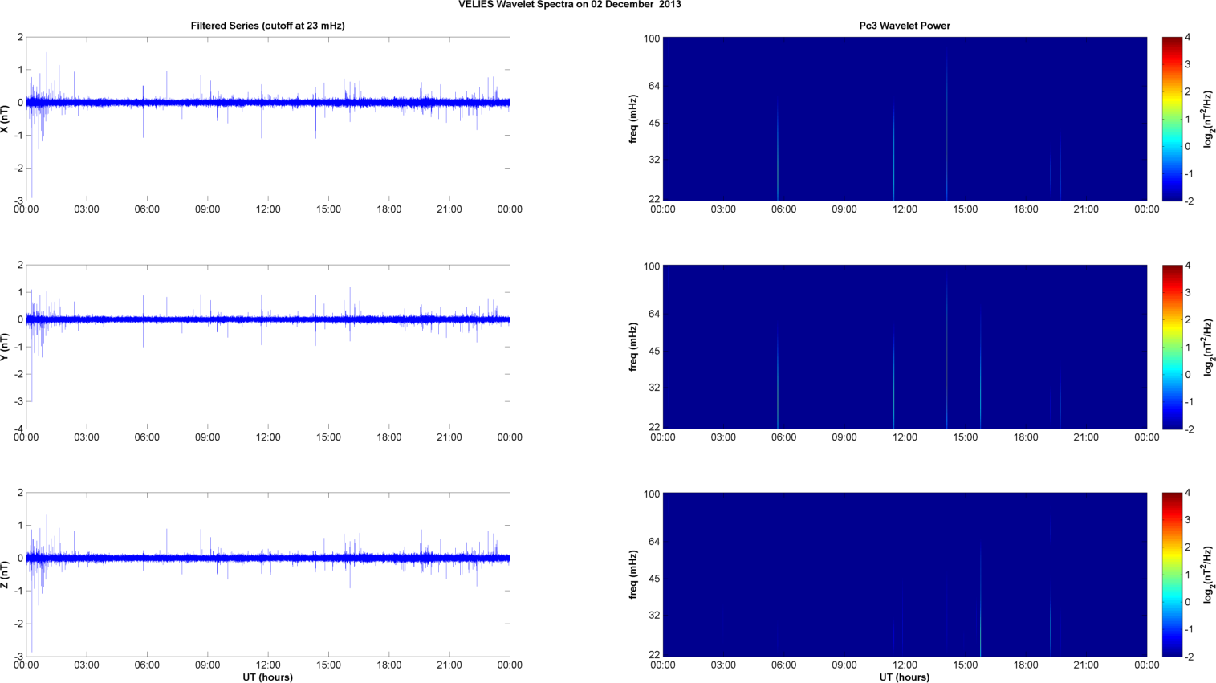Viewport: 1216px width, 683px height.
Task: Select the Filtered Series (cutoff at 23 mHz) heading
Action: (x=267, y=26)
